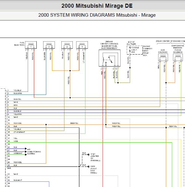Viewport: 185px width, 187px height.
Task: Click pin 15 'LT GRN/WHT' connector label
Action: pyautogui.click(x=19, y=132)
